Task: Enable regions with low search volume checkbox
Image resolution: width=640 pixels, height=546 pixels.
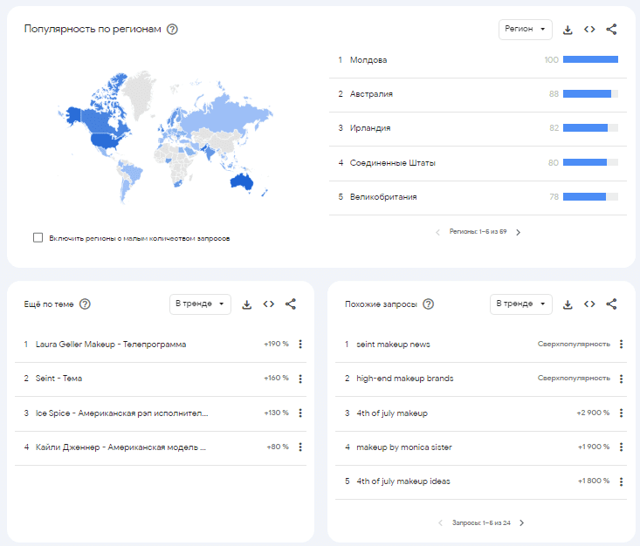Action: 38,238
